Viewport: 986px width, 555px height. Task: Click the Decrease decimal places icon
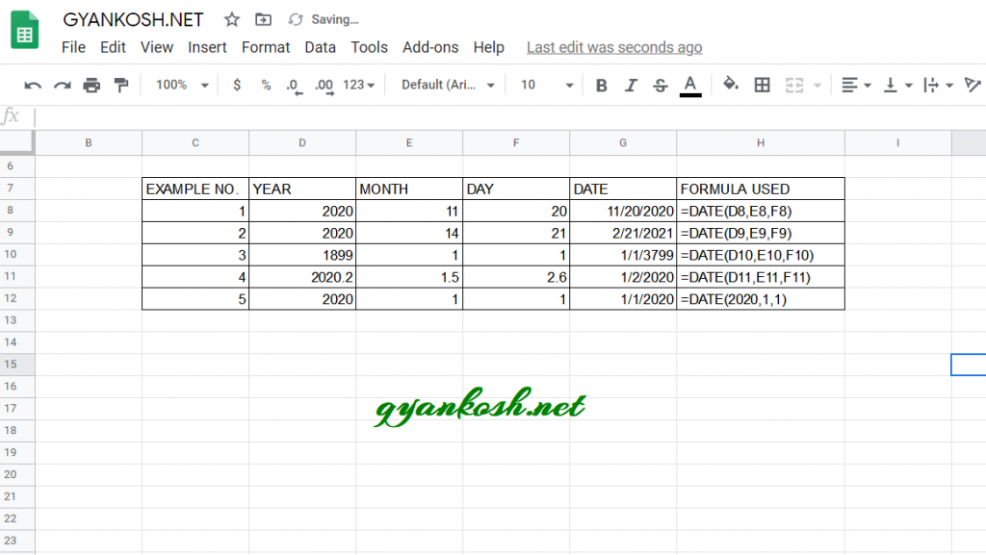[296, 85]
